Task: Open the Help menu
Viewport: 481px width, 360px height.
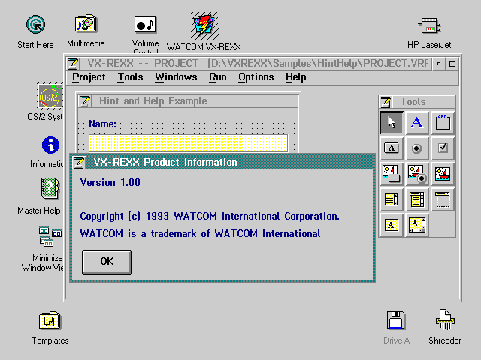Action: click(x=295, y=76)
